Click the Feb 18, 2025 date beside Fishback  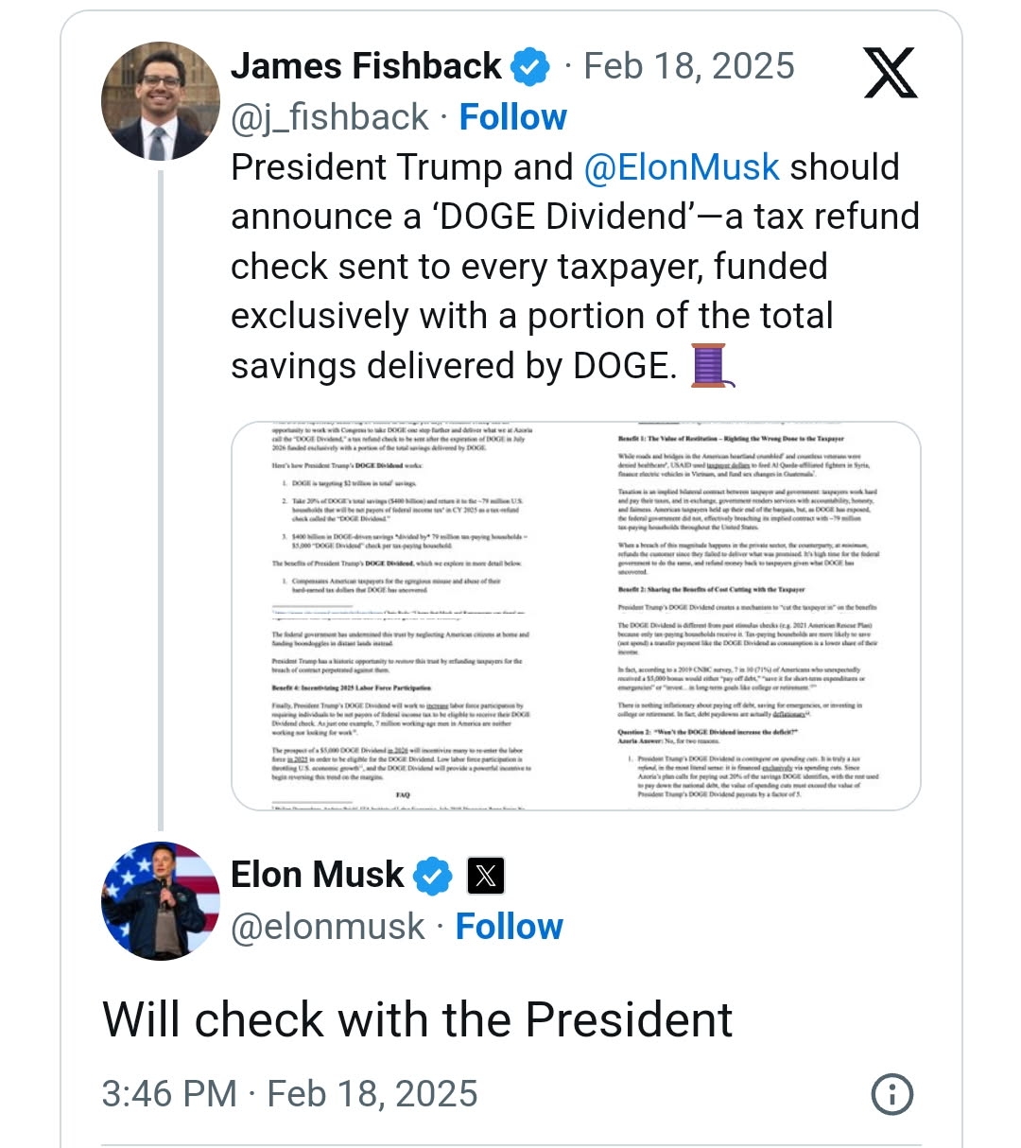pyautogui.click(x=689, y=66)
